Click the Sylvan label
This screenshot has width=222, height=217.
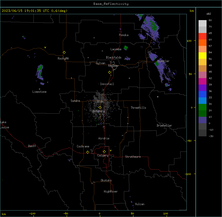coord(100,63)
